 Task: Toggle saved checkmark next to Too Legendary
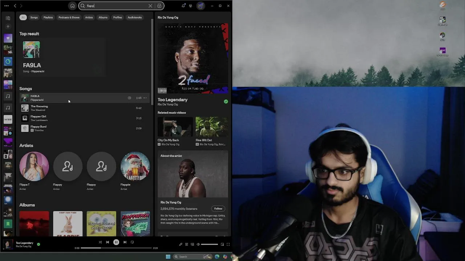226,101
